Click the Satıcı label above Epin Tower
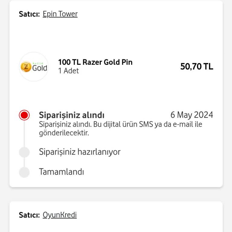232x232 pixels. pyautogui.click(x=29, y=14)
